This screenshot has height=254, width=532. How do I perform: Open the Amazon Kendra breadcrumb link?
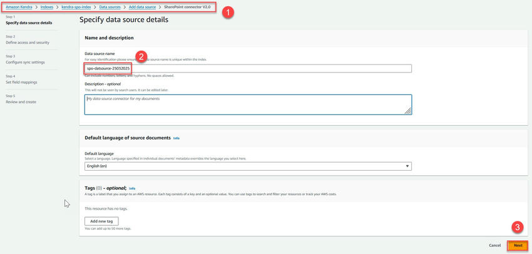click(x=19, y=7)
